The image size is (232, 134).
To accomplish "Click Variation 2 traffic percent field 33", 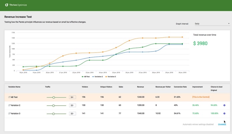I will (x=72, y=105).
